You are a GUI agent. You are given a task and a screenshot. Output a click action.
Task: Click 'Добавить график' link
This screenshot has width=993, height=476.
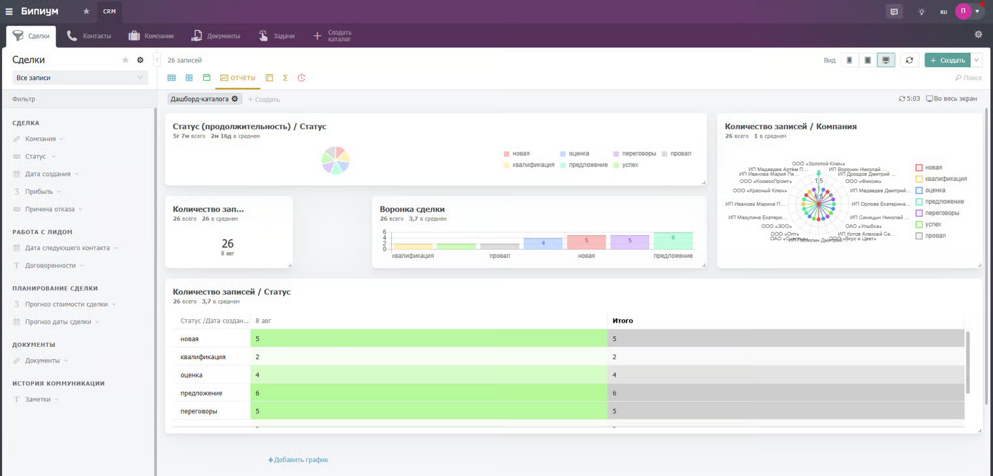click(298, 460)
